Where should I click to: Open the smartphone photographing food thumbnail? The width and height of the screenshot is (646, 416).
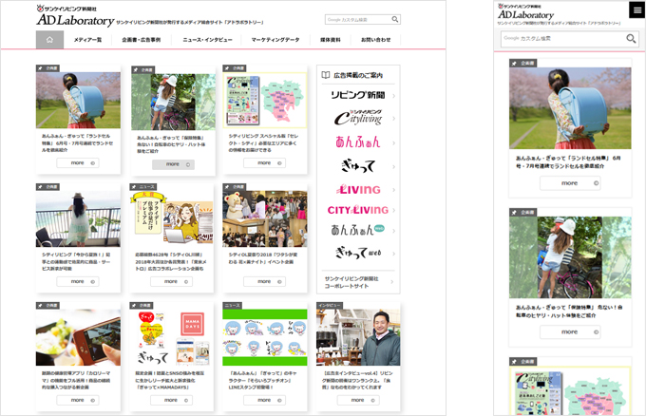[78, 337]
